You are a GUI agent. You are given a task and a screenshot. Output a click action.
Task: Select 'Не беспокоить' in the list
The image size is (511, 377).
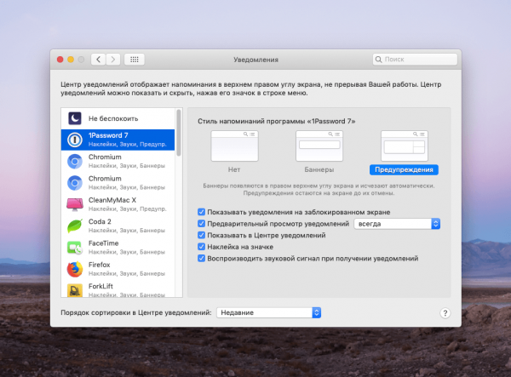click(118, 118)
